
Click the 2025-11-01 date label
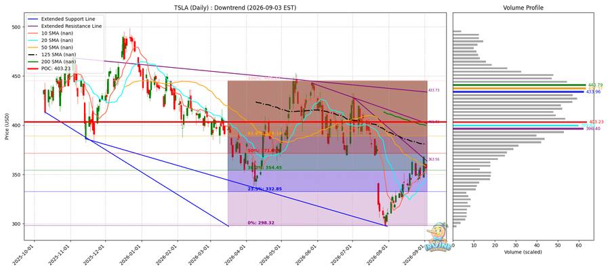[61, 255]
